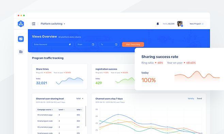Sort by Campaign source column

45,110
